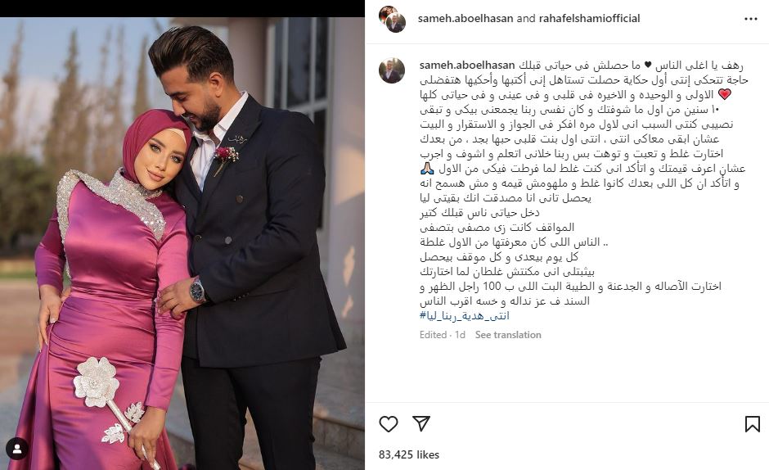
Task: Open the blue hashtag #انتى_هدية_ربنا_ليا
Action: [465, 316]
